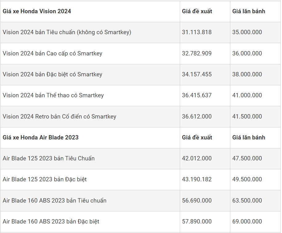Click the suggested price 32.782.909
The height and width of the screenshot is (233, 282).
(x=197, y=53)
